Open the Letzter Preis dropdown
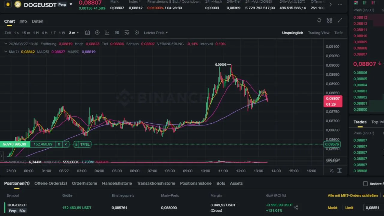The image size is (384, 216). click(156, 33)
